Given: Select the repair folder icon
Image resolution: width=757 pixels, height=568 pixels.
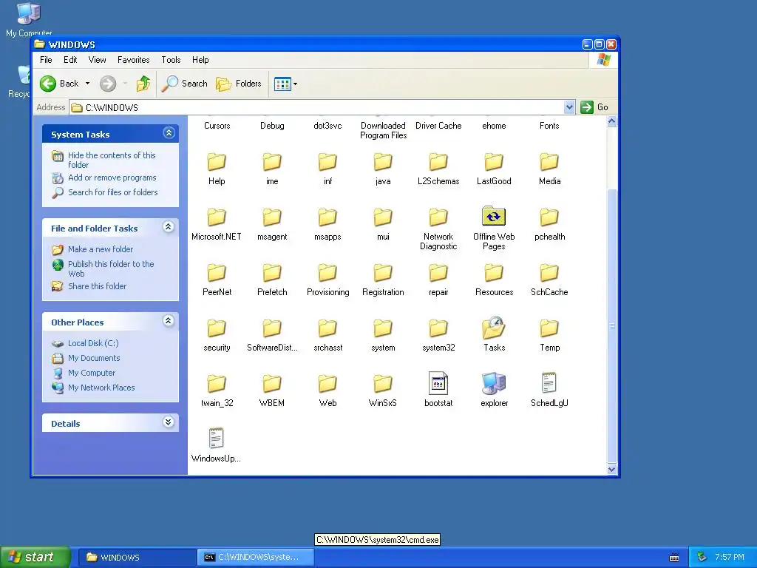Looking at the screenshot, I should click(438, 273).
